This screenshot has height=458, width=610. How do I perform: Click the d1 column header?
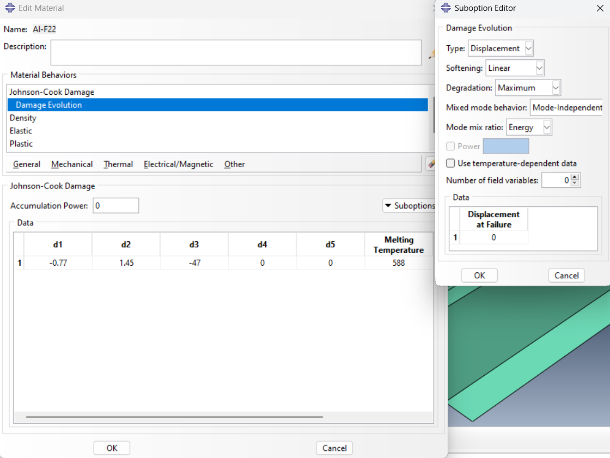click(x=58, y=245)
